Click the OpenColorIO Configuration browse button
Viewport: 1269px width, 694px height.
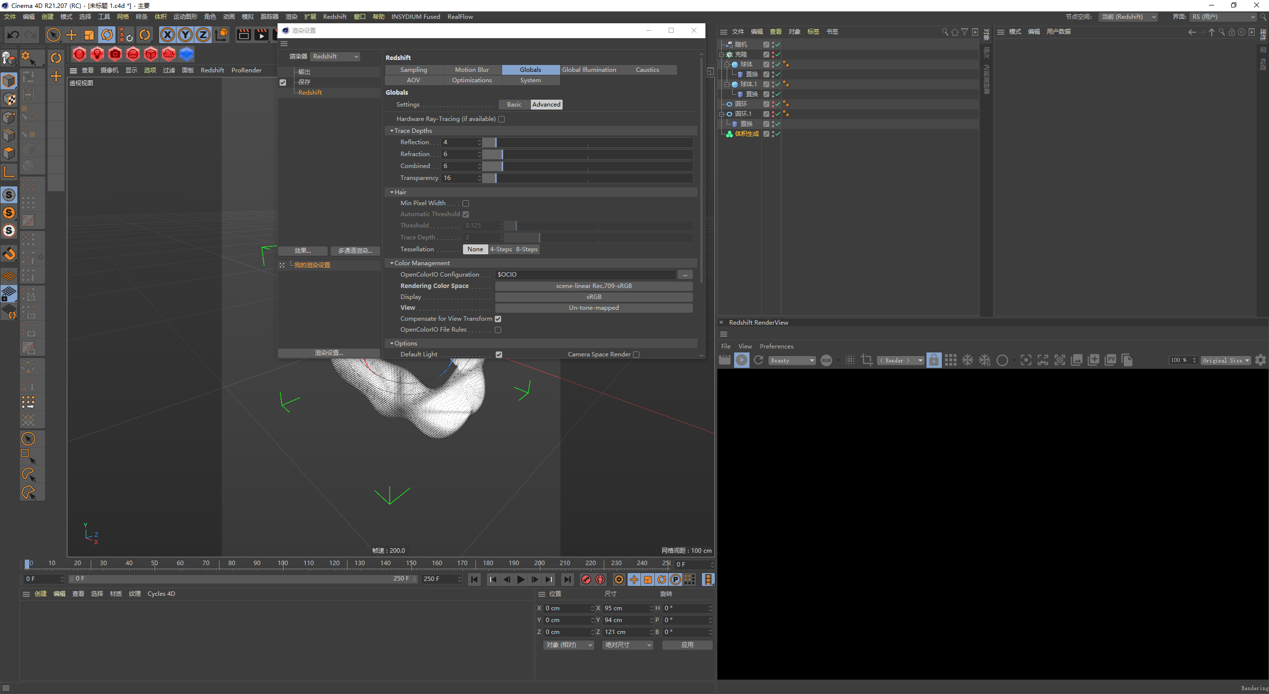(x=685, y=275)
